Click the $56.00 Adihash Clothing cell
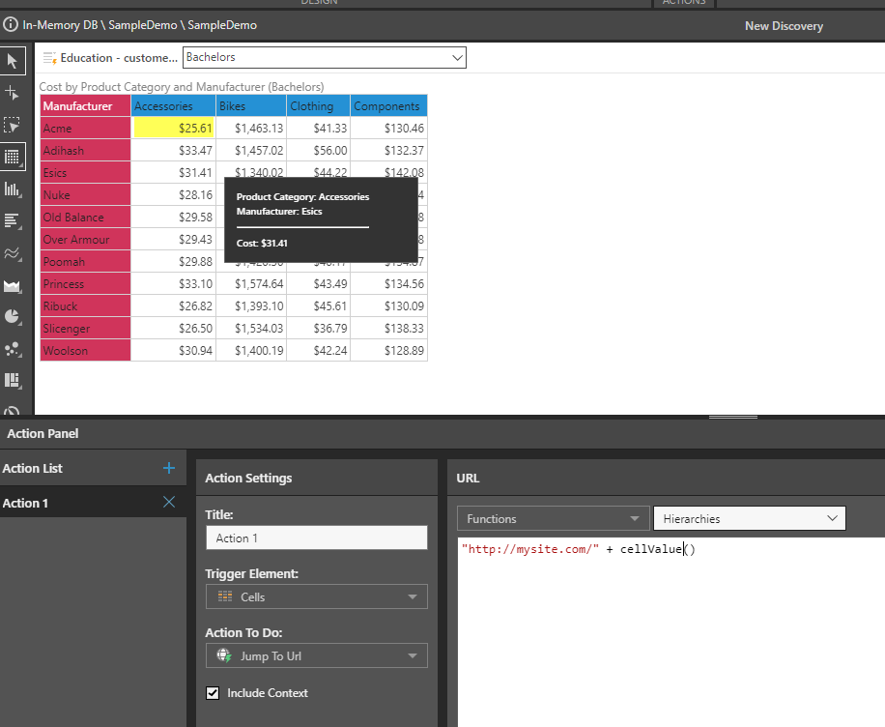885x727 pixels. click(318, 150)
